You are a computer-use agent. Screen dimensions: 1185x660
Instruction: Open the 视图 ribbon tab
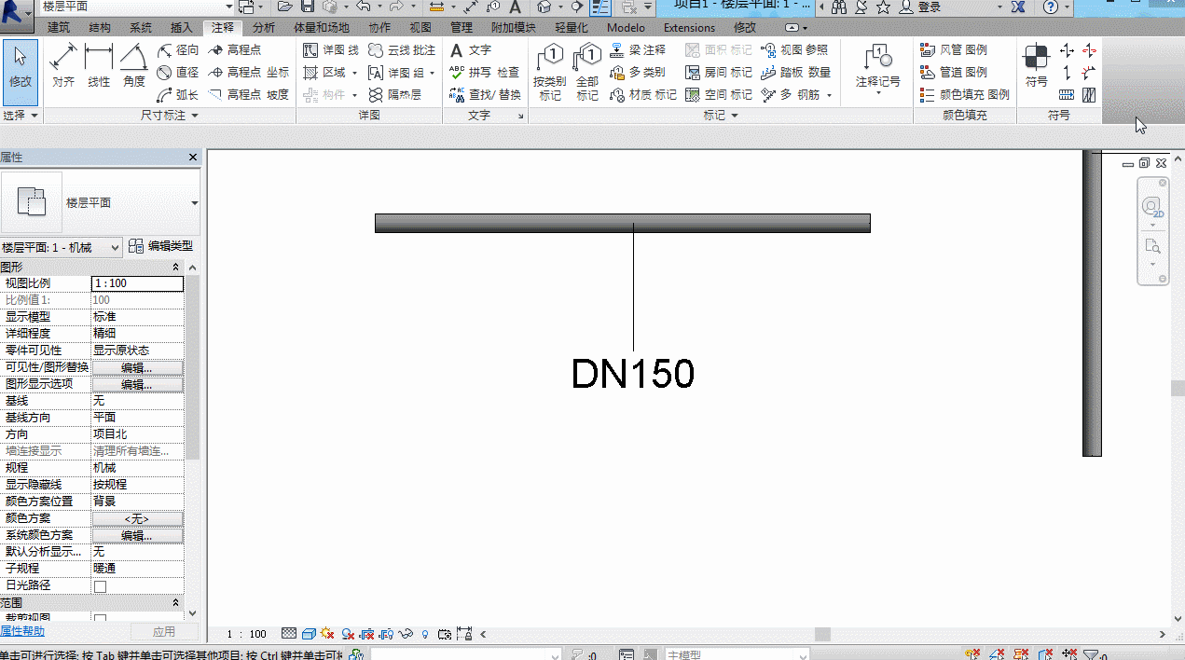421,28
